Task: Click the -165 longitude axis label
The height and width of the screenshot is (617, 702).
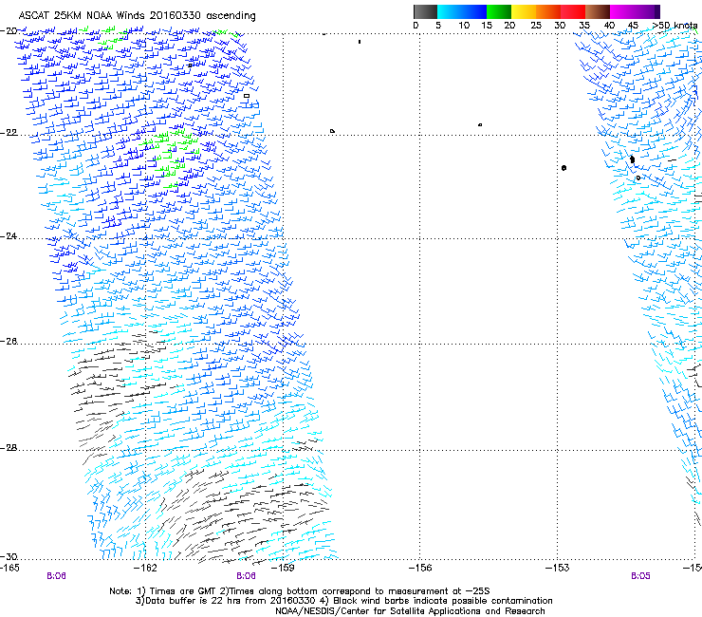Action: click(x=9, y=569)
